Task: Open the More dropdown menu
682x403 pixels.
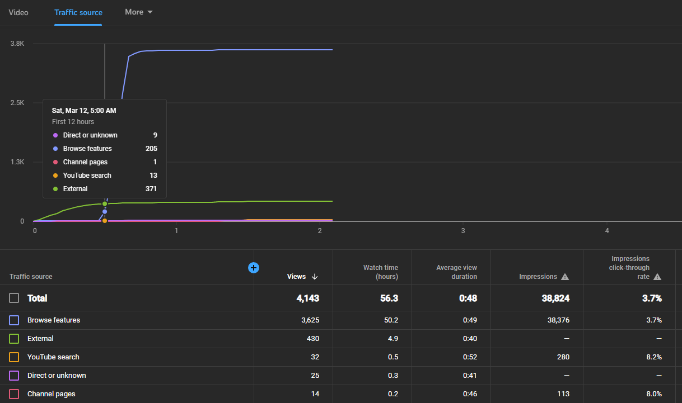Action: click(139, 12)
